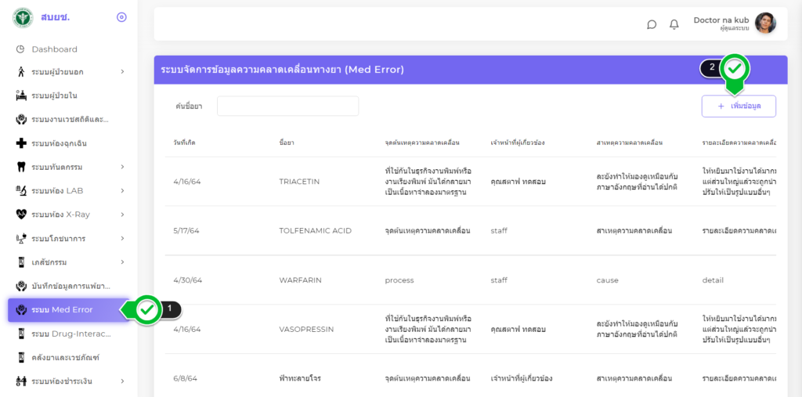Image resolution: width=802 pixels, height=397 pixels.
Task: Click the เพิ่มข้อมูล add data button
Action: pyautogui.click(x=738, y=106)
